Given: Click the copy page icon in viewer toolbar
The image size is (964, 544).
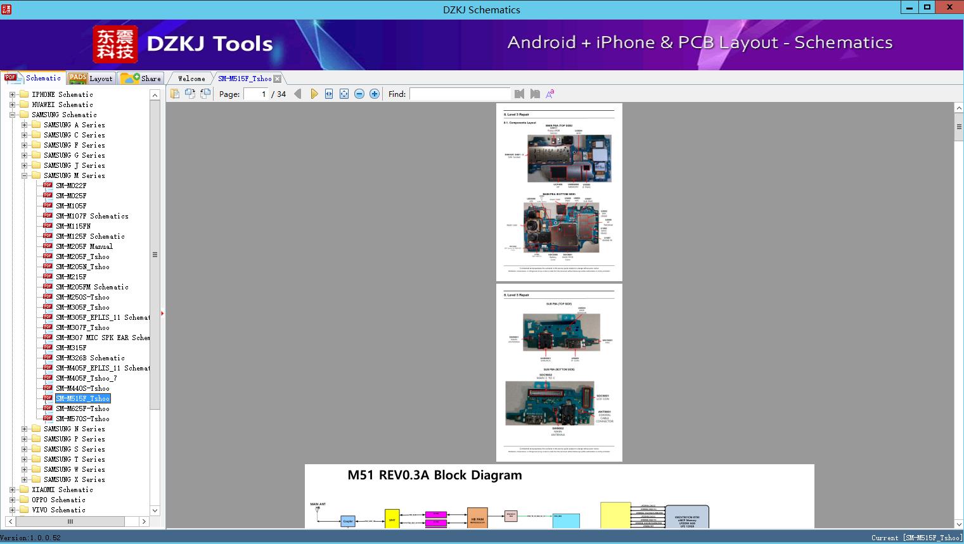Looking at the screenshot, I should click(x=175, y=94).
